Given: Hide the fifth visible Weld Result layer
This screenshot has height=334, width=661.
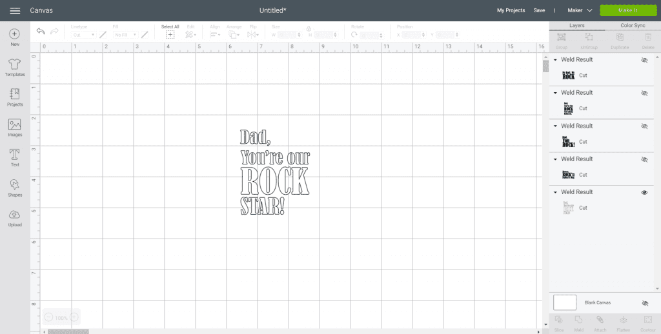Looking at the screenshot, I should [x=644, y=193].
